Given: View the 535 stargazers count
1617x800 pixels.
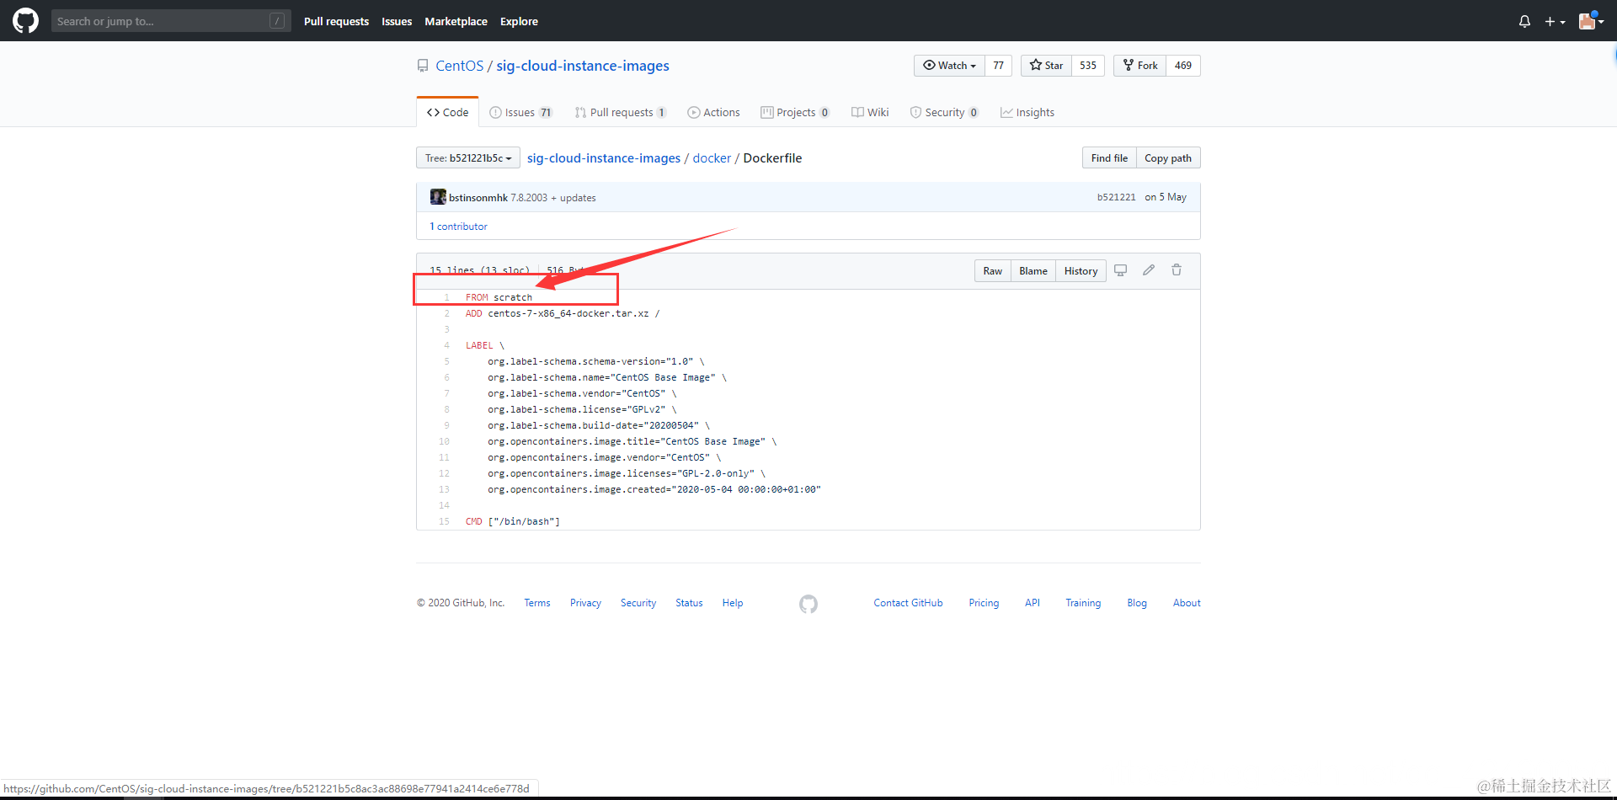Looking at the screenshot, I should pos(1088,66).
